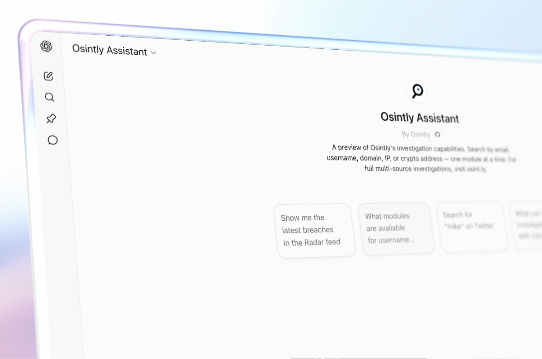This screenshot has width=542, height=359.
Task: Click the 'By Osintly' author text
Action: click(416, 134)
